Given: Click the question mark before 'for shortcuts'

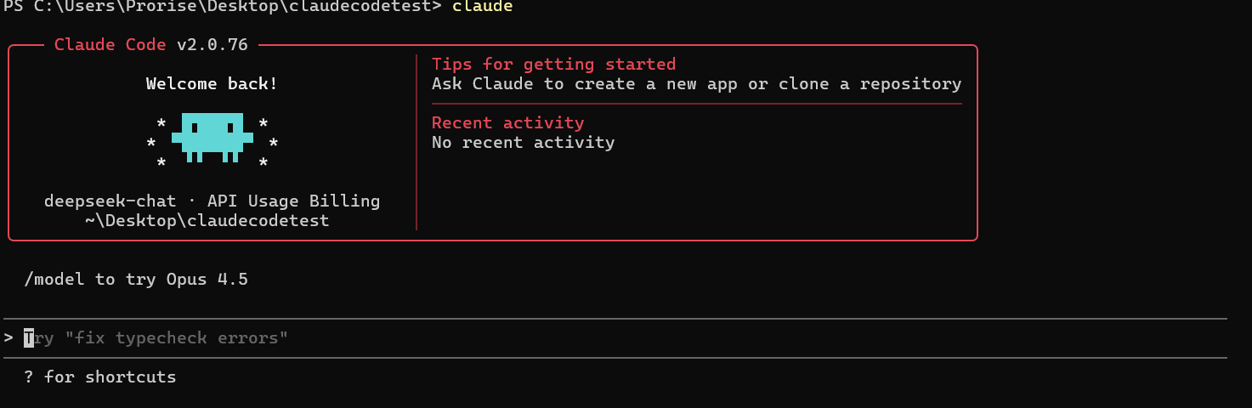Looking at the screenshot, I should click(28, 377).
